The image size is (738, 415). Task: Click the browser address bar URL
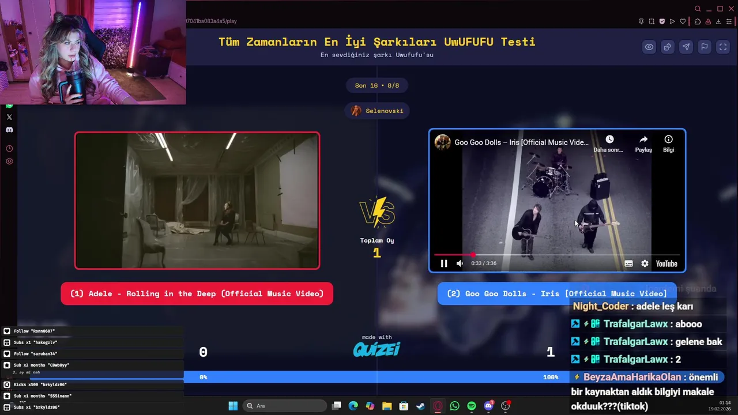(x=211, y=21)
